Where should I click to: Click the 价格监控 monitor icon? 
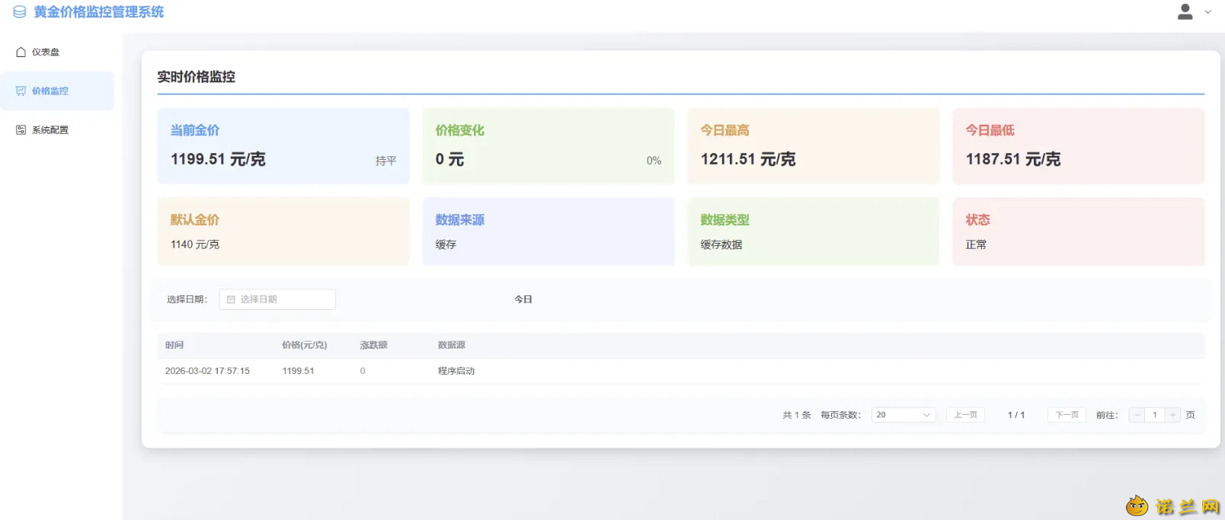tap(21, 91)
